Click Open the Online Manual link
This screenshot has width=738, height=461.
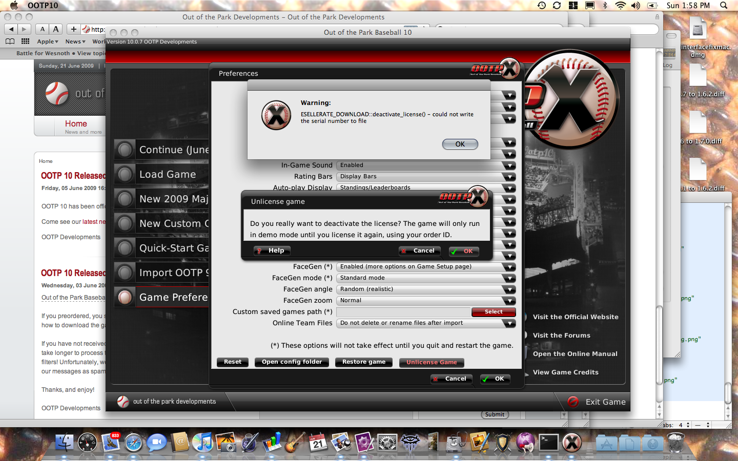[x=575, y=354]
